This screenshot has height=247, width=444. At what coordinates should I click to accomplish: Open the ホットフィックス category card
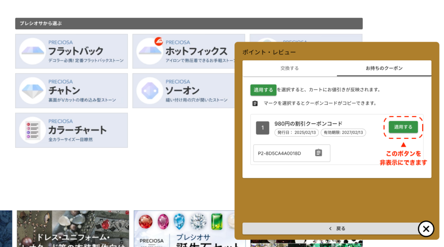(x=183, y=51)
